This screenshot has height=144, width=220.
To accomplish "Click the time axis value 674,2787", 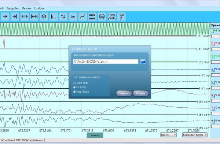I will point(172,131).
